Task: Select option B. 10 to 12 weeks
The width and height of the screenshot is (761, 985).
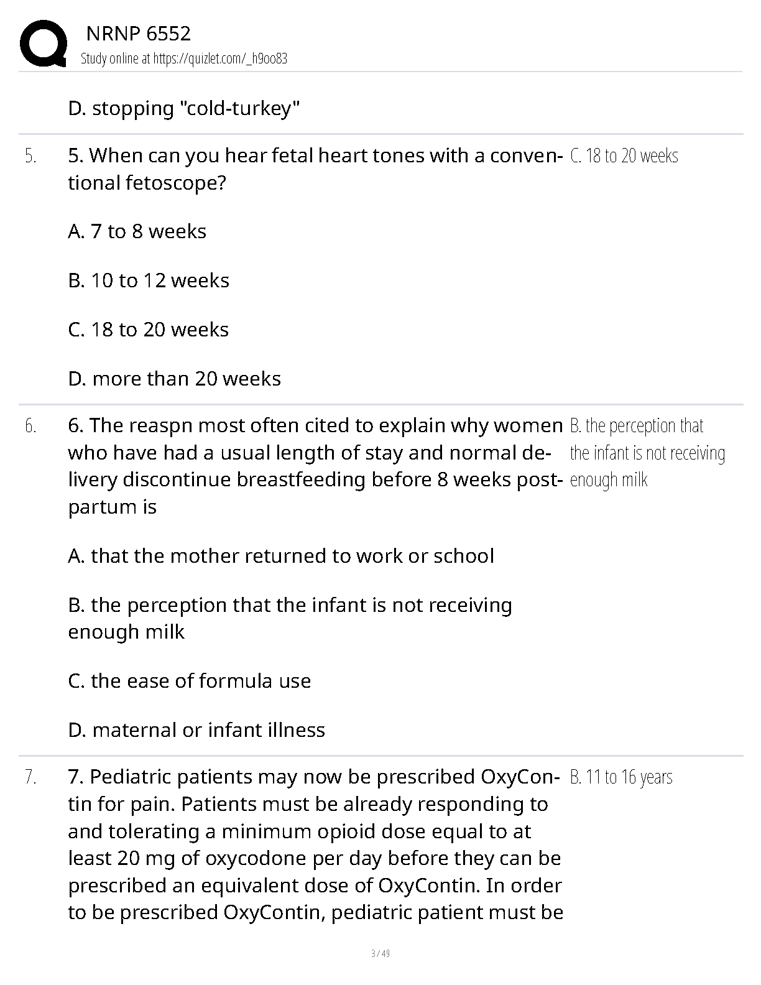Action: (x=149, y=280)
